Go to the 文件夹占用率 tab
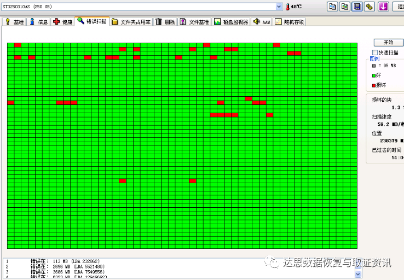Viewport: 404px width, 280px height. click(x=131, y=22)
